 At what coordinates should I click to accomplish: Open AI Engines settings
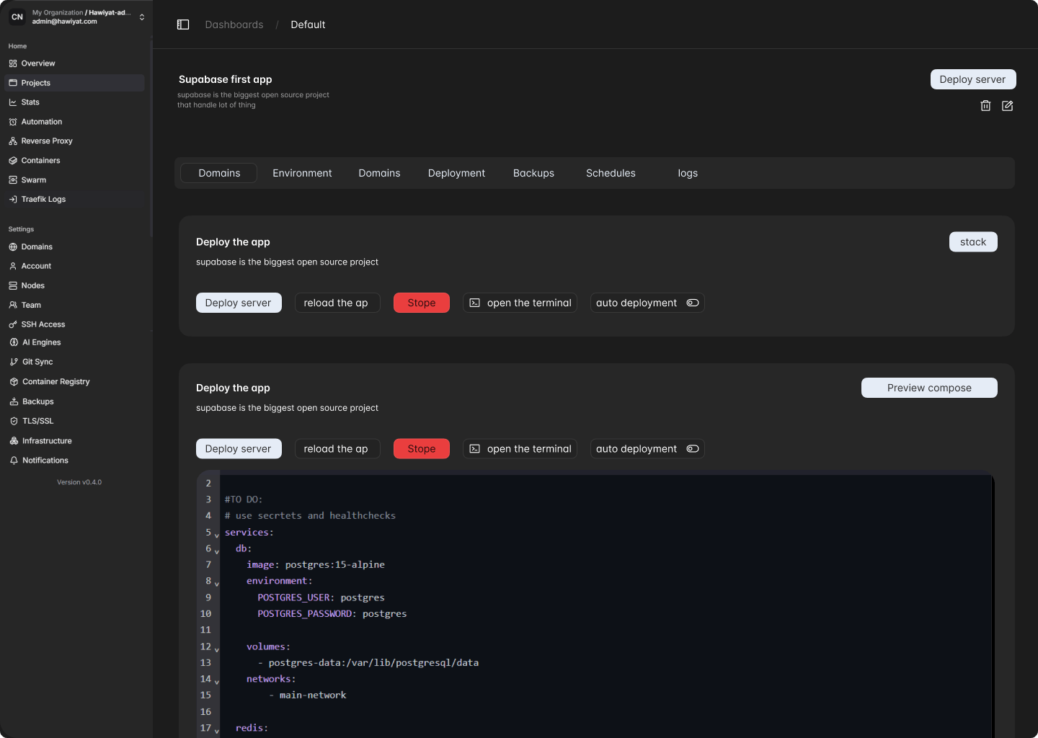click(x=41, y=342)
